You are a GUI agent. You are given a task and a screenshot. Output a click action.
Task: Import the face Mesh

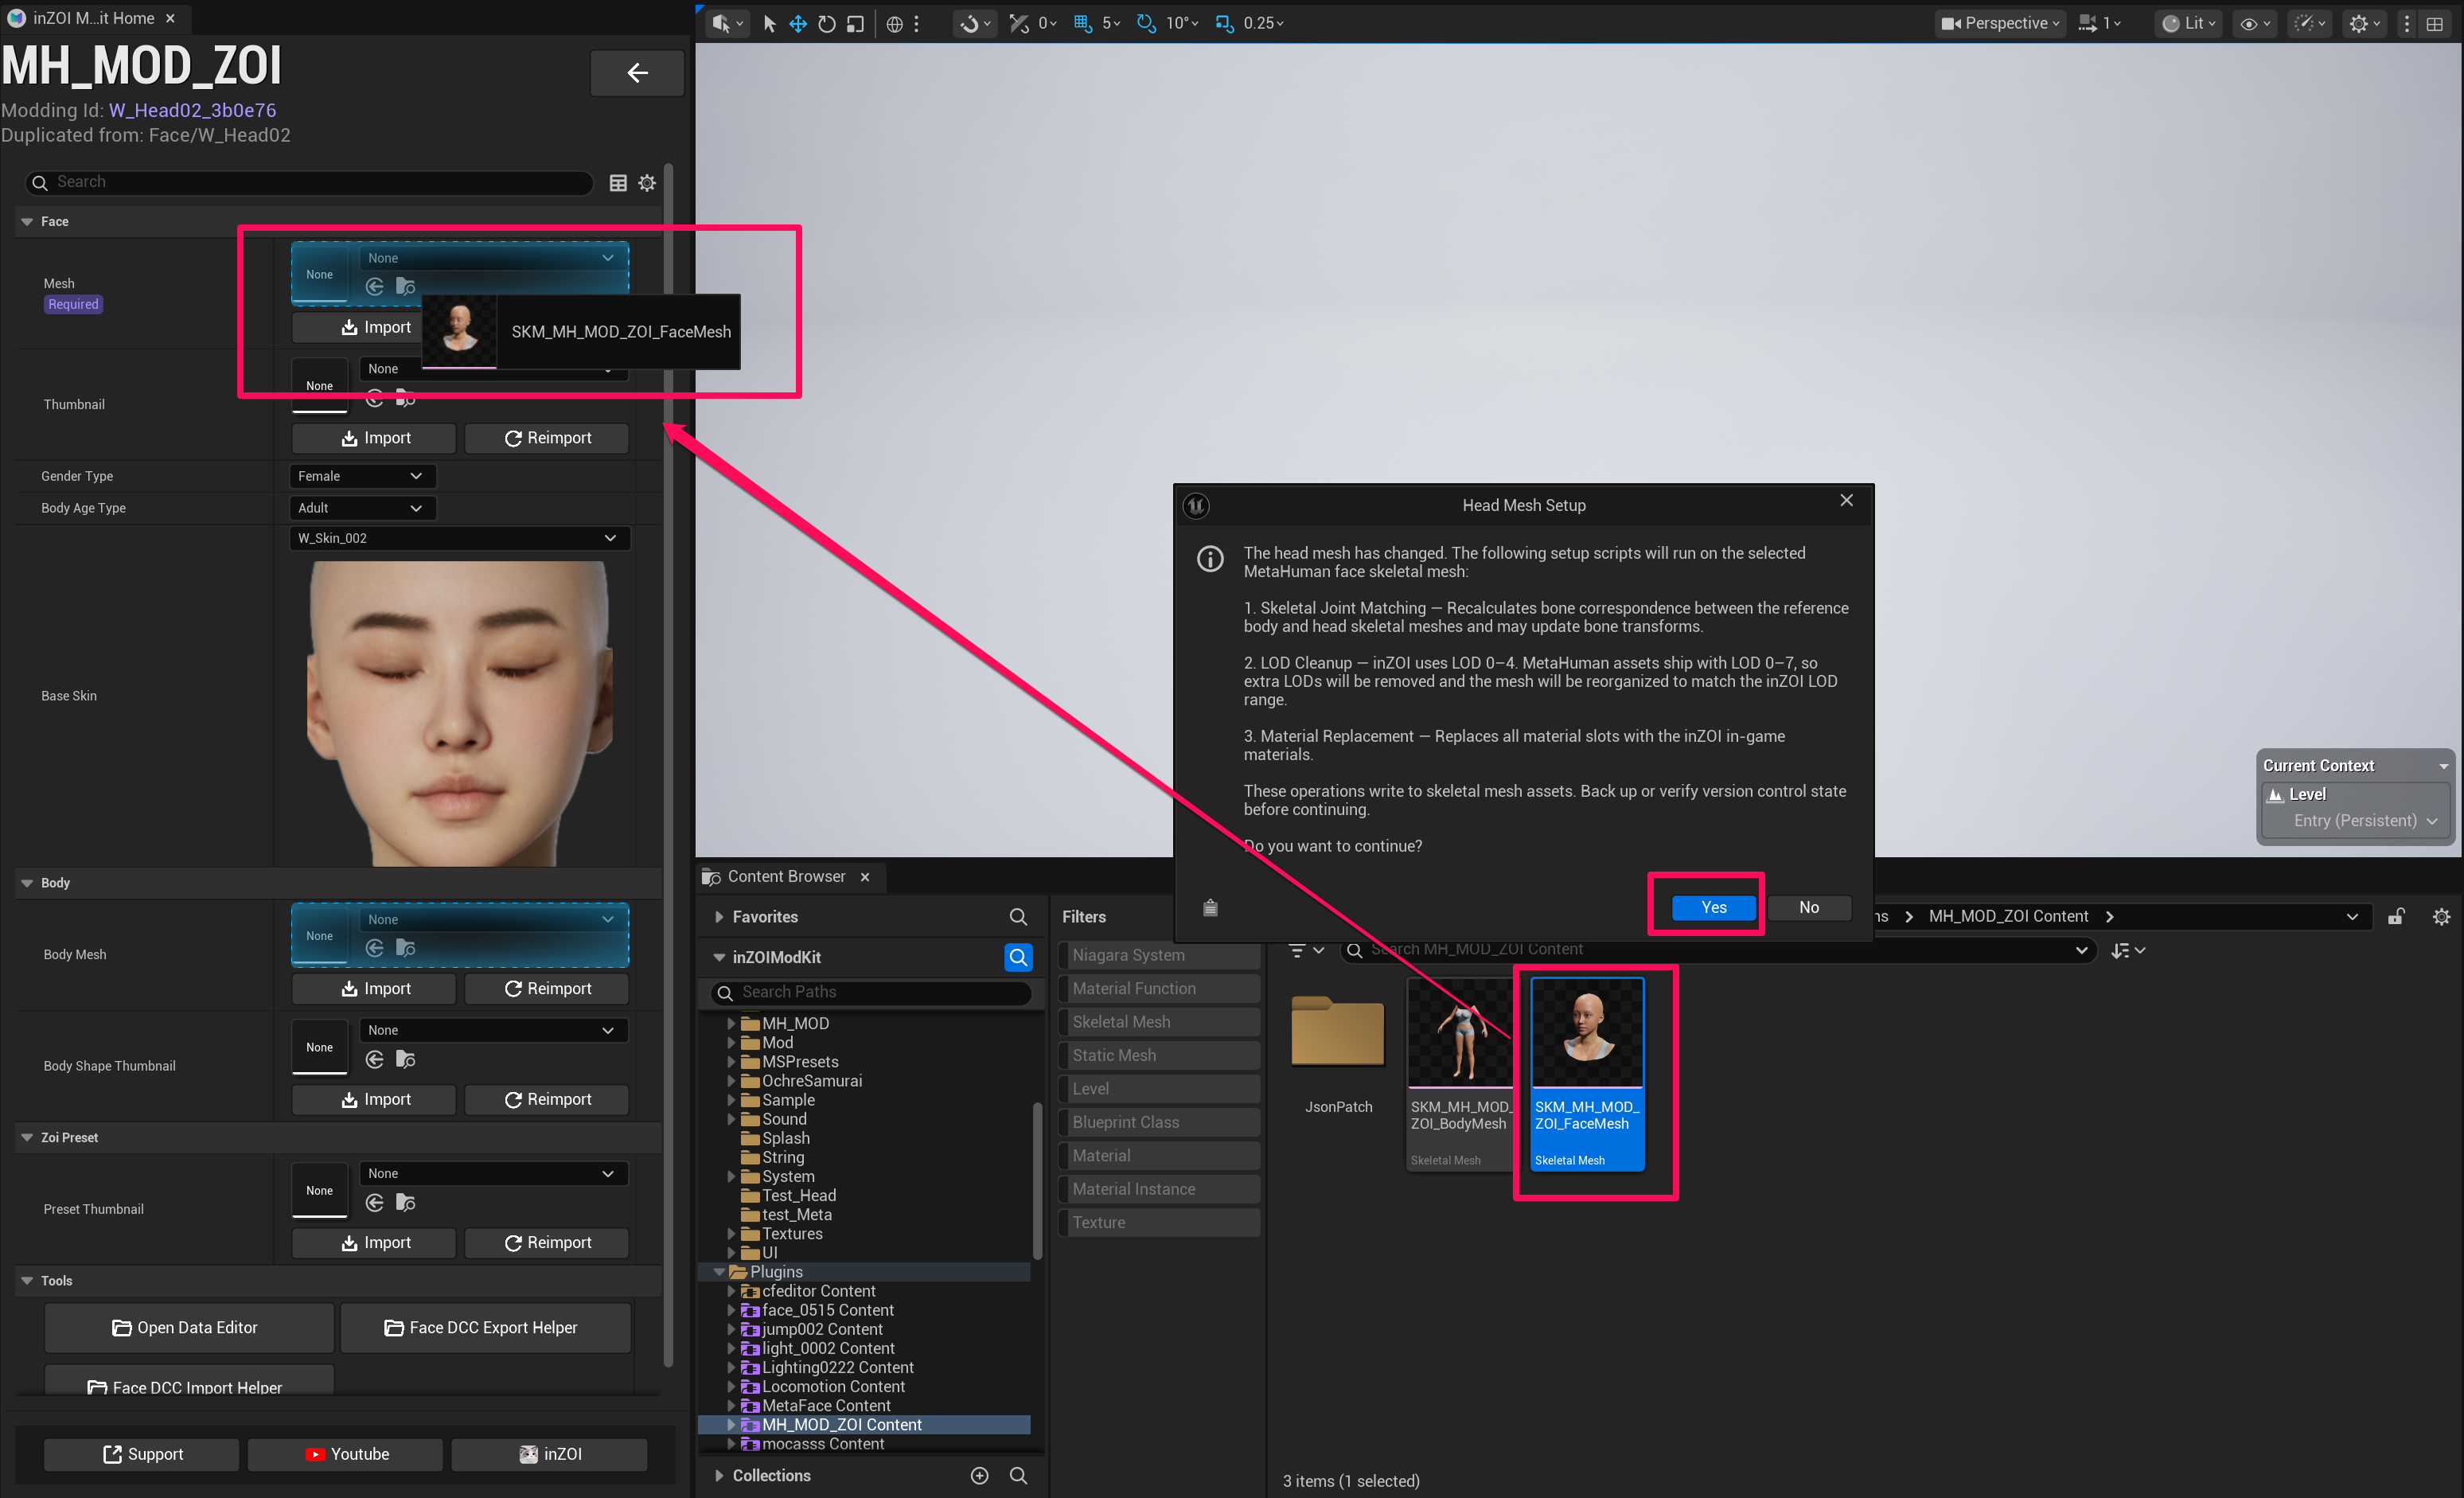pyautogui.click(x=376, y=327)
